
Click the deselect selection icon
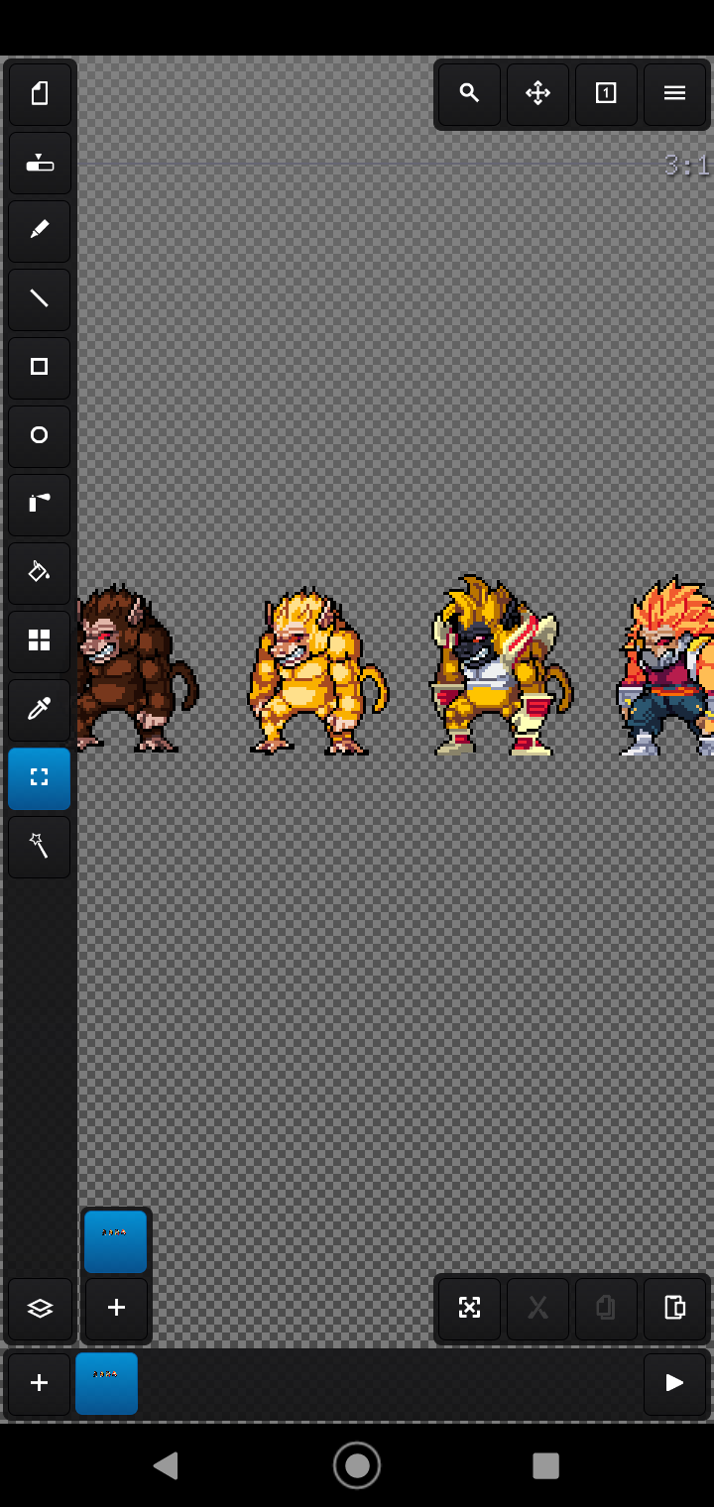click(x=469, y=1309)
